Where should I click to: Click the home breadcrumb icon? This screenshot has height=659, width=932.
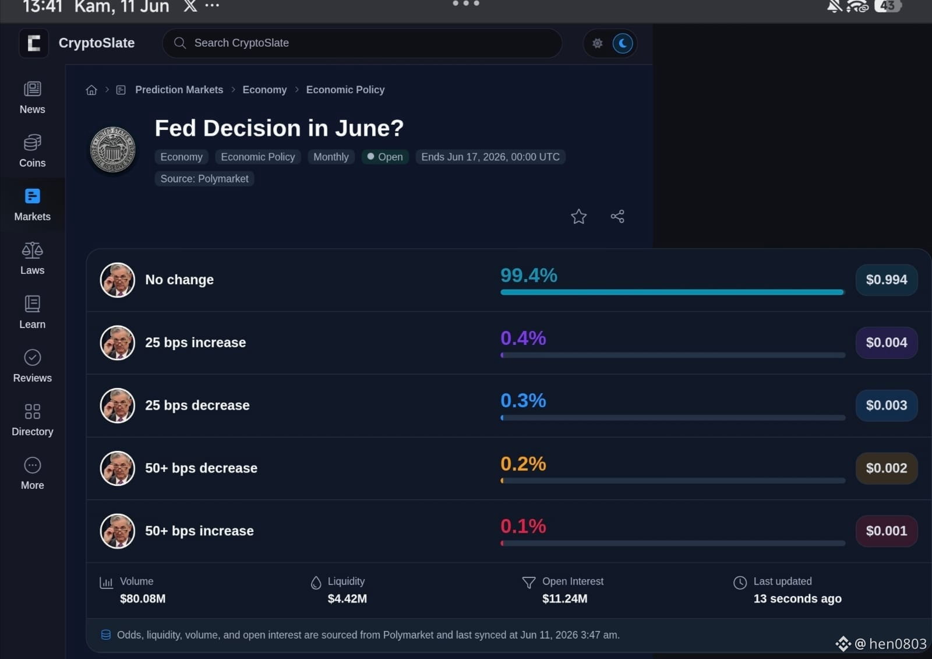[91, 90]
